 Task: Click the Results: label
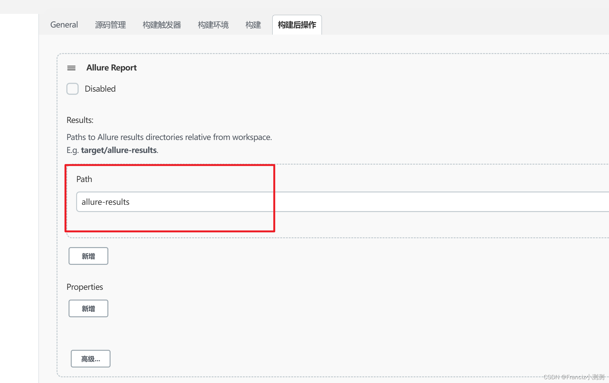(80, 120)
